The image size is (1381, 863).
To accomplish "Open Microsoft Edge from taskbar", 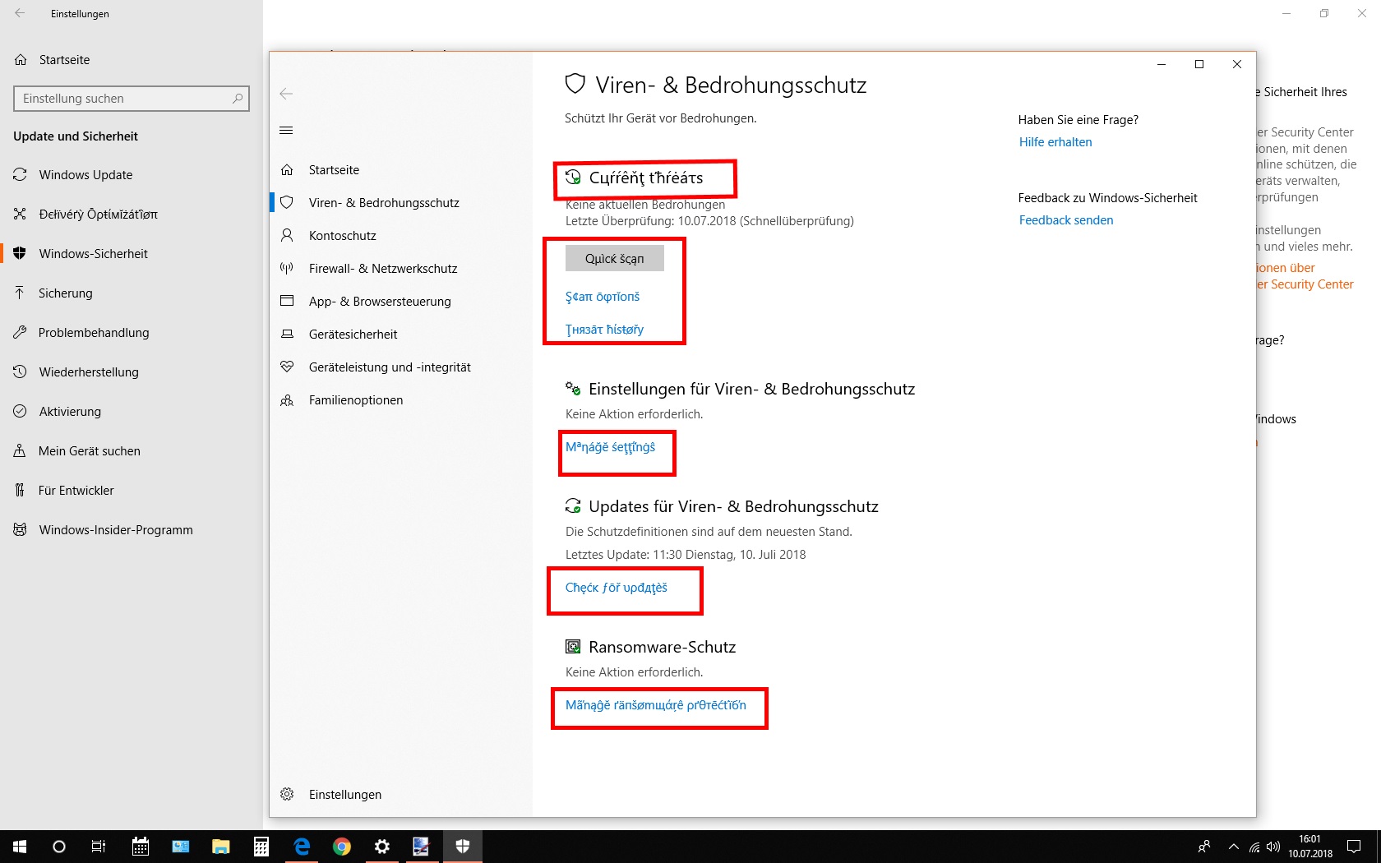I will pyautogui.click(x=302, y=847).
